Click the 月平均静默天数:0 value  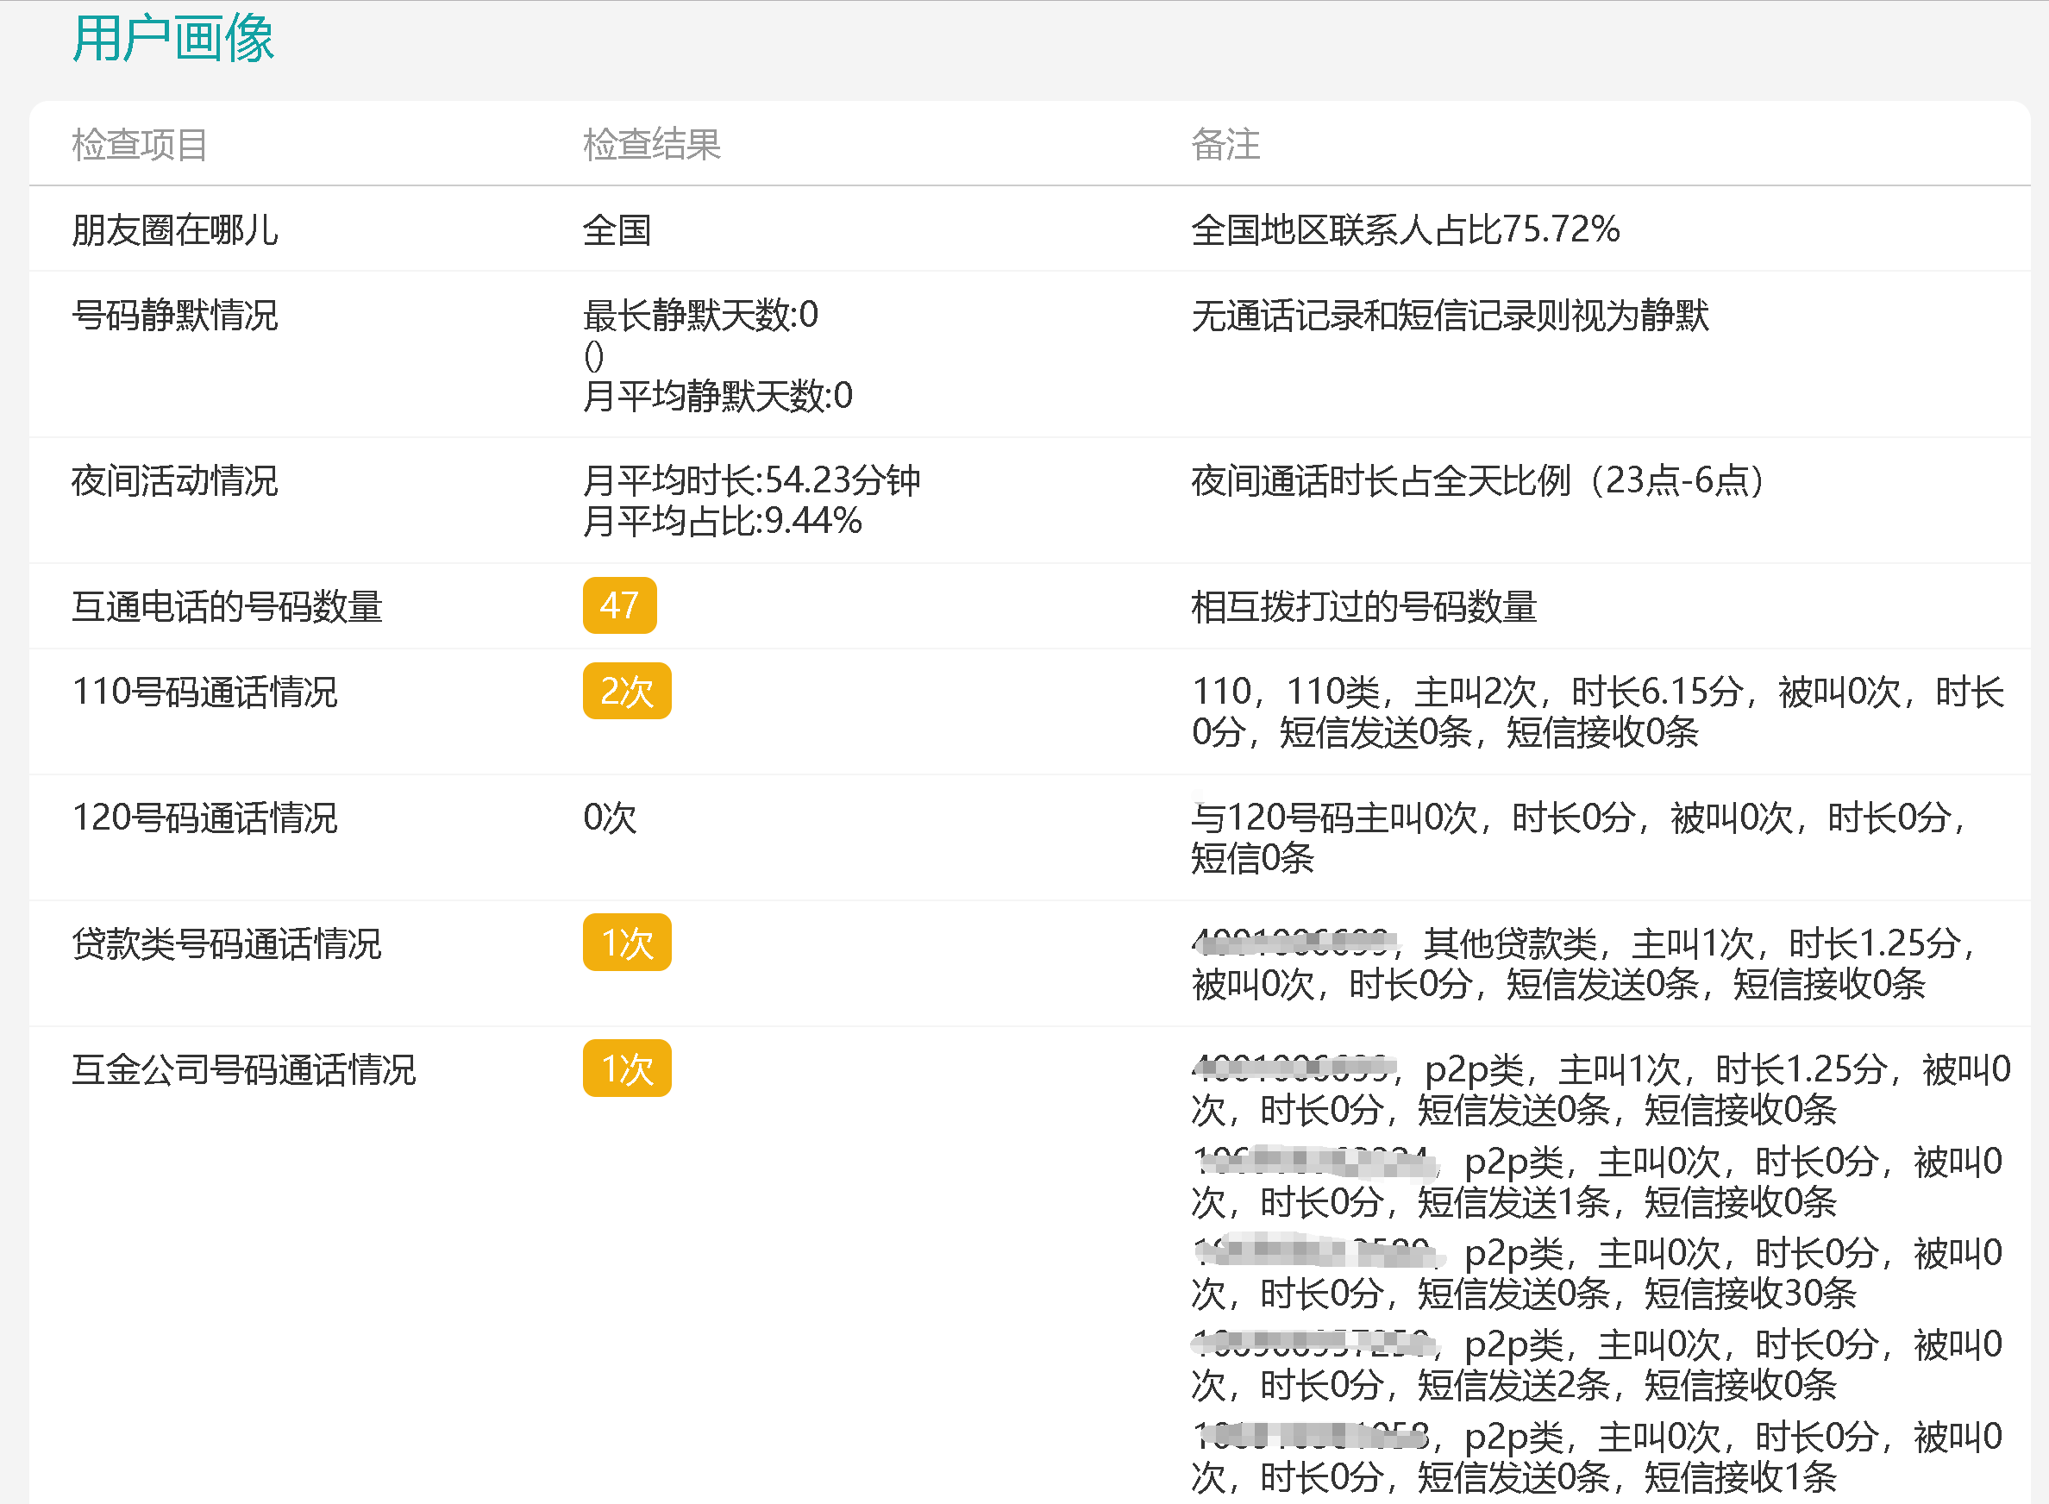click(717, 396)
